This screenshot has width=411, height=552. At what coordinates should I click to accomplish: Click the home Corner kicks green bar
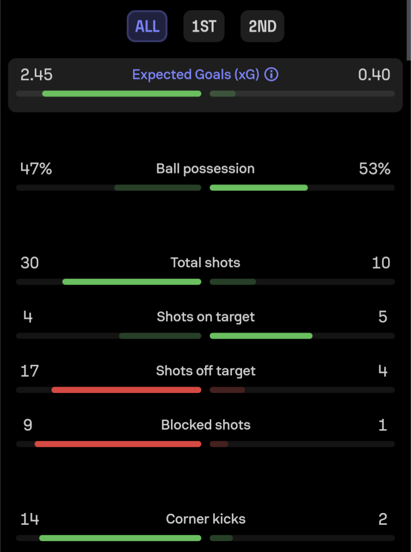(x=120, y=538)
